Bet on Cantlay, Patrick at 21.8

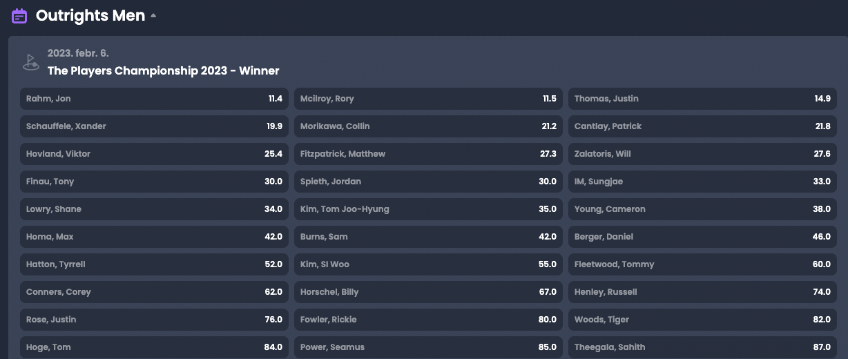[702, 126]
